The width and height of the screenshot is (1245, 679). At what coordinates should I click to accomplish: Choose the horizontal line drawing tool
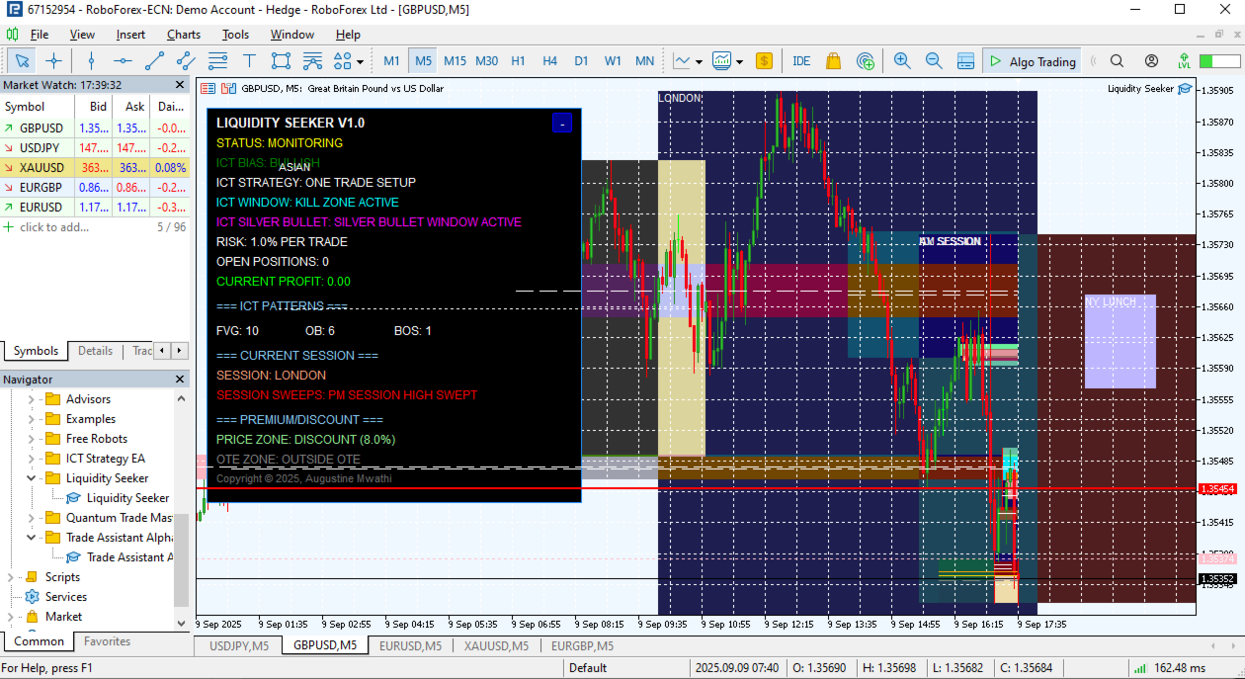click(x=123, y=60)
